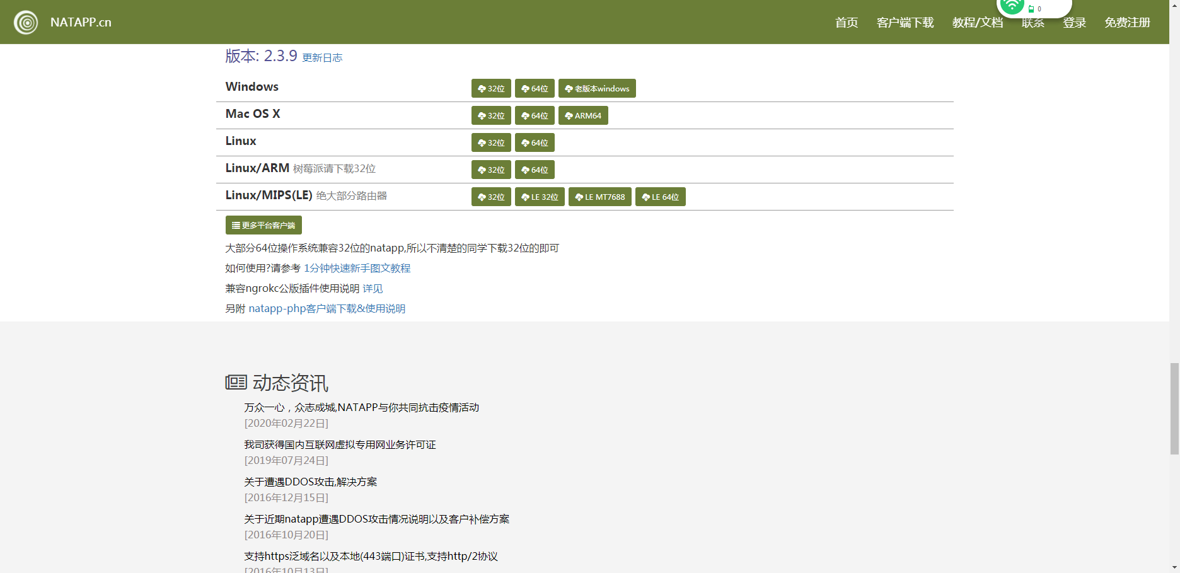
Task: Click the date [2019年07月24日]
Action: (x=286, y=461)
